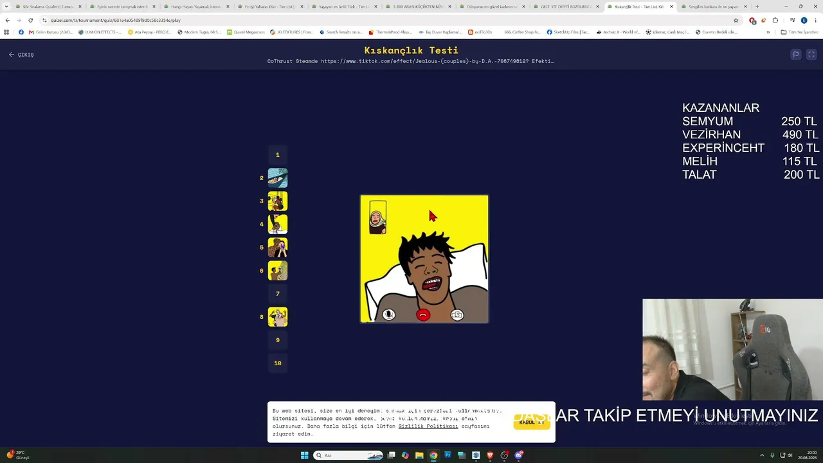Open a new browser tab
Screen dimensions: 823x463
pos(757,6)
